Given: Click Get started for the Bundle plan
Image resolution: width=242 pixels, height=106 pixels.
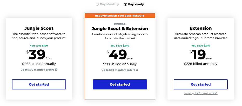Looking at the screenshot, I should 120,84.
